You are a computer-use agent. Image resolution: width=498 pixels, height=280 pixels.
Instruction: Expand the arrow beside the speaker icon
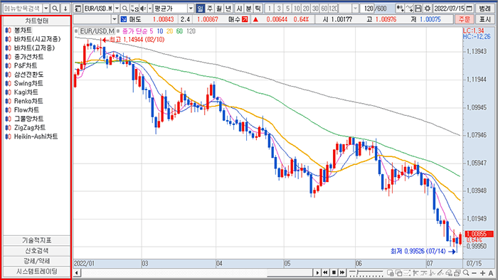(x=150, y=9)
